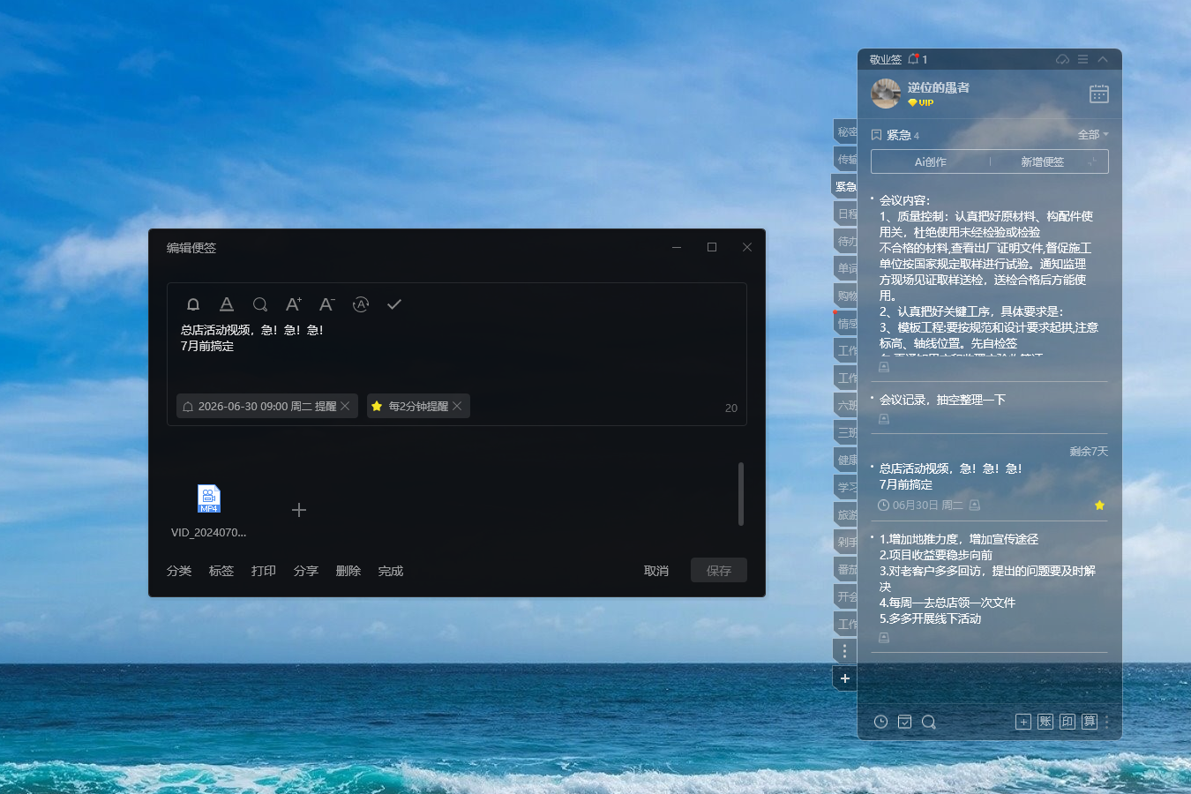The width and height of the screenshot is (1191, 794).
Task: Open completed checklist icon in bottom bar
Action: (x=904, y=722)
